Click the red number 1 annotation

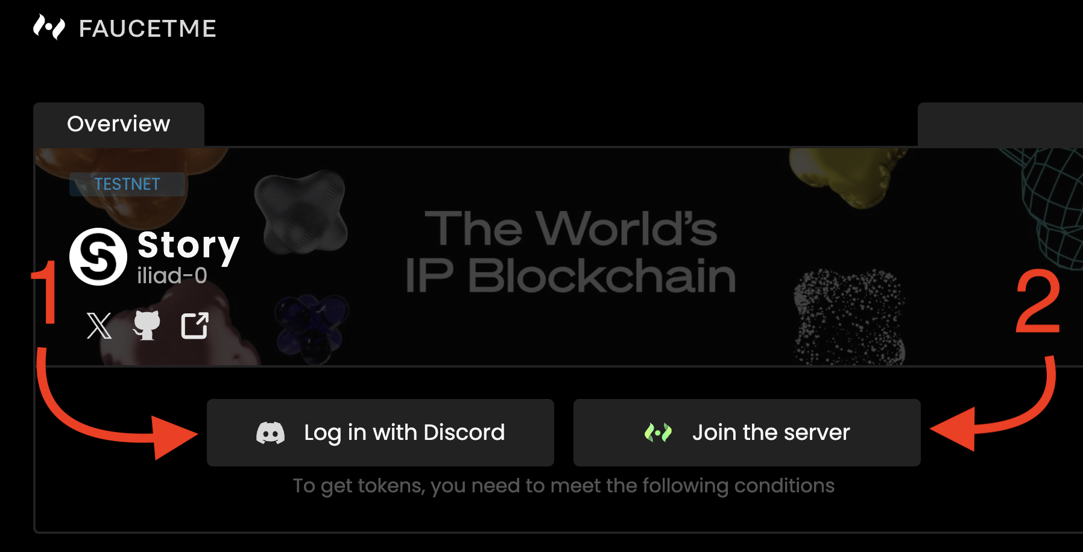(45, 292)
